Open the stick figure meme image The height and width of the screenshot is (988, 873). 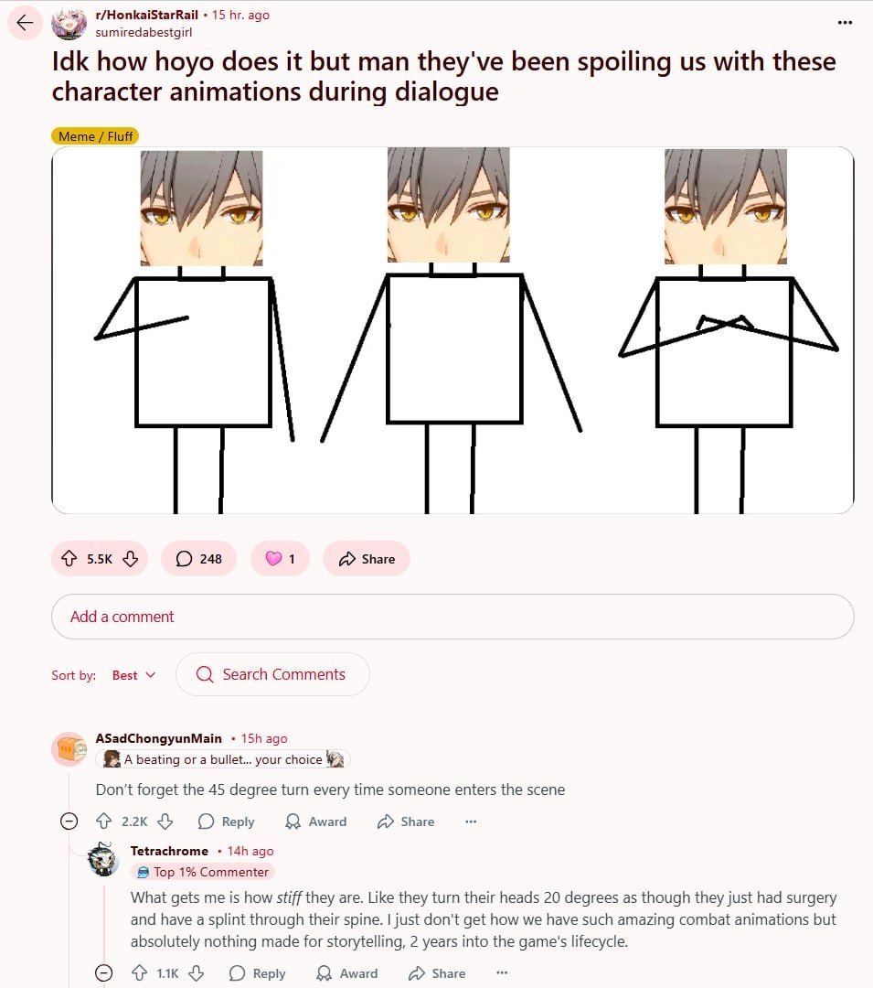452,330
